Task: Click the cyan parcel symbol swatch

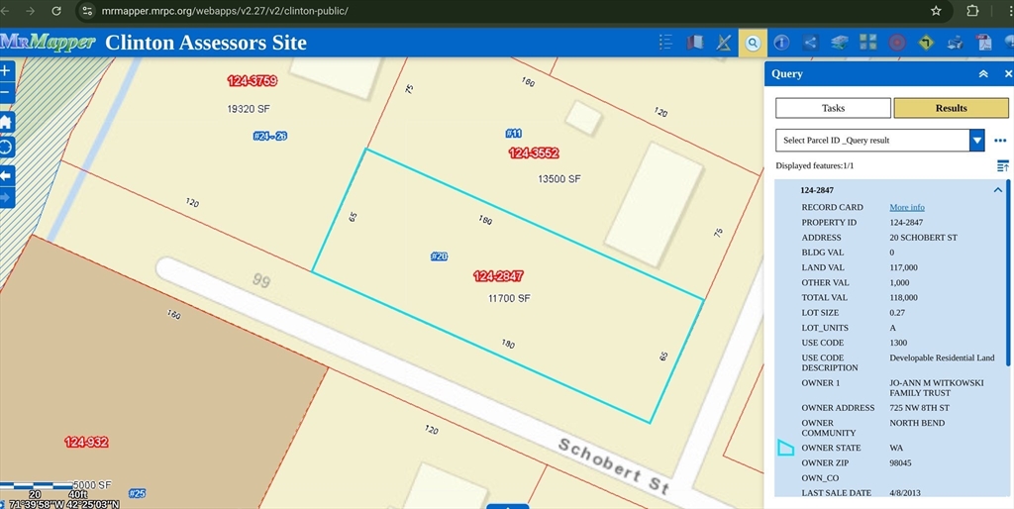Action: pyautogui.click(x=785, y=449)
